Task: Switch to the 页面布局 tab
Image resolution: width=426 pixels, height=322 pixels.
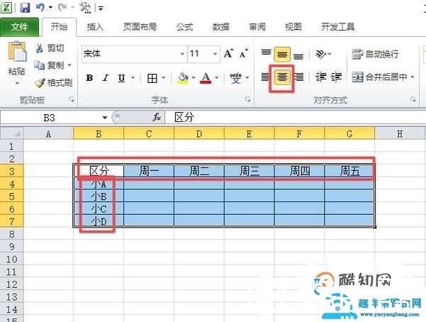Action: tap(140, 27)
